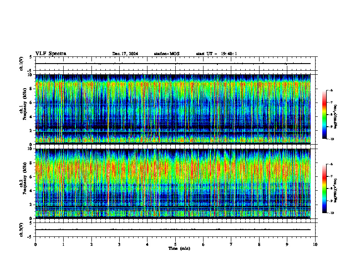Click the ch.3 voltage waveform trace

173,230
